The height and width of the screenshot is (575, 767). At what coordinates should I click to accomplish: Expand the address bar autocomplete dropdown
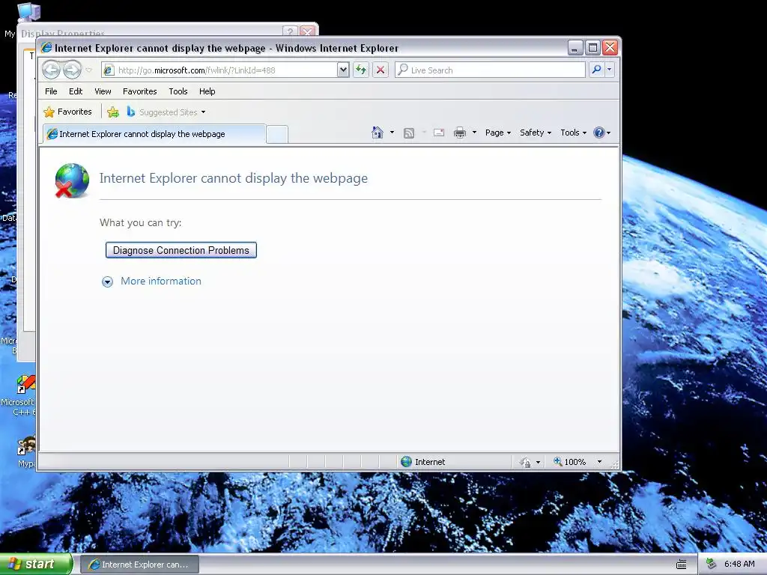(x=343, y=70)
